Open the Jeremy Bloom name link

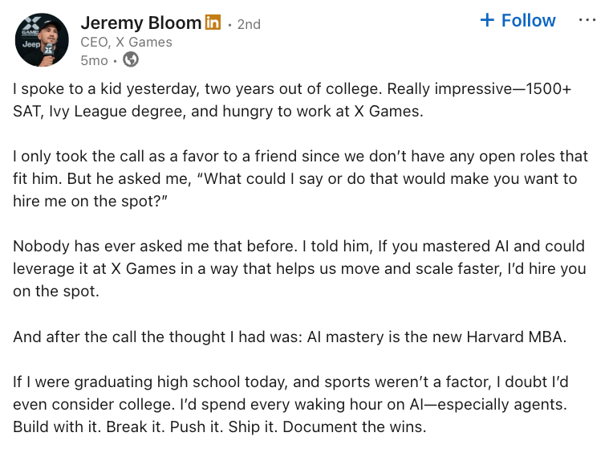coord(141,23)
